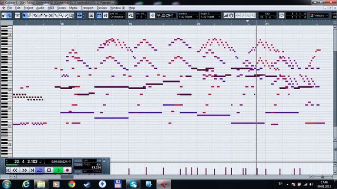Select the Glue tool
The image size is (337, 189).
(56, 16)
